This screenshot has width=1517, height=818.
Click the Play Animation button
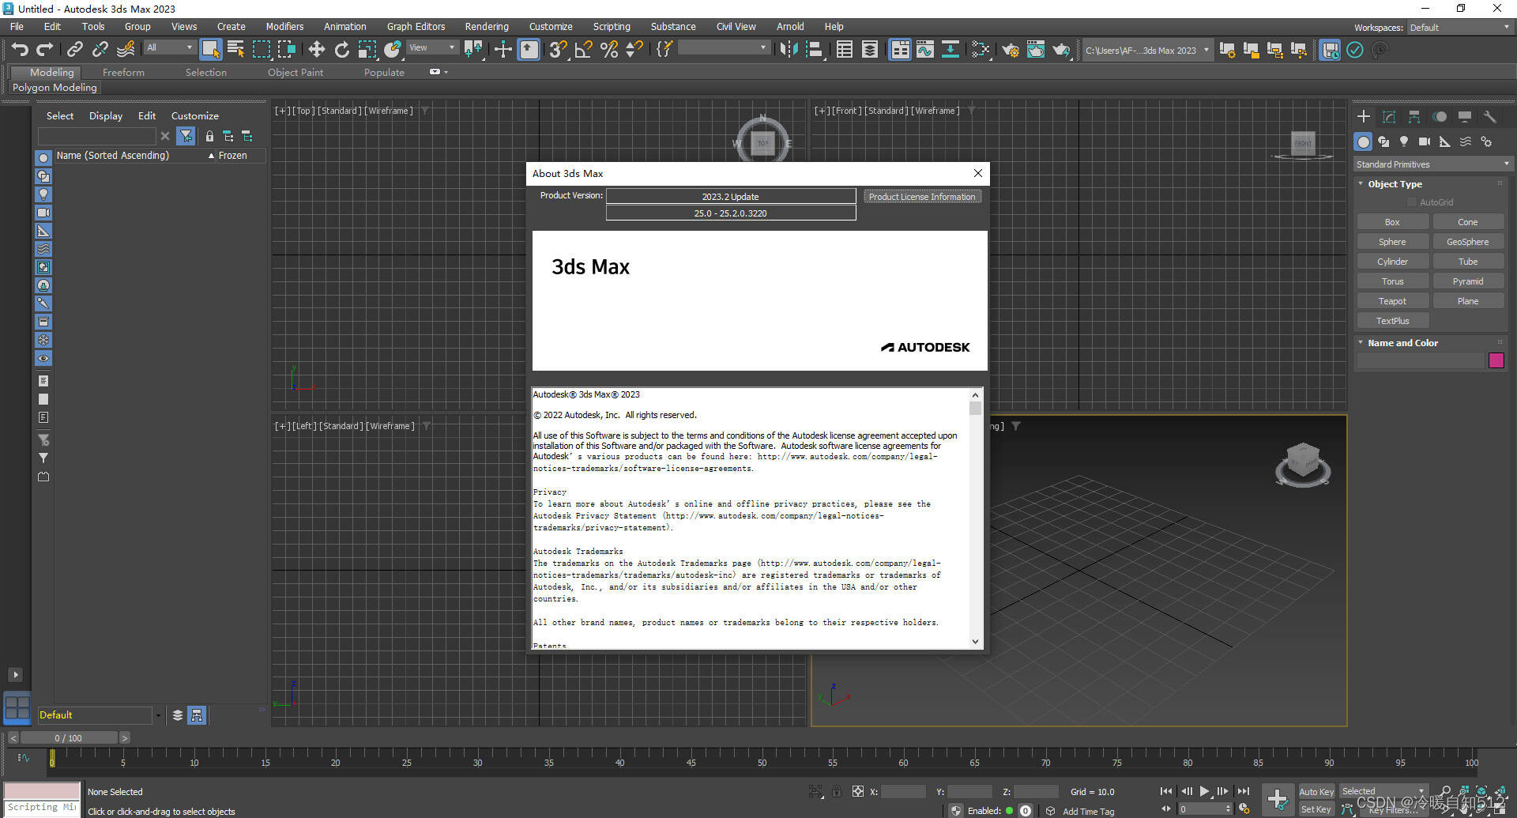click(x=1204, y=791)
